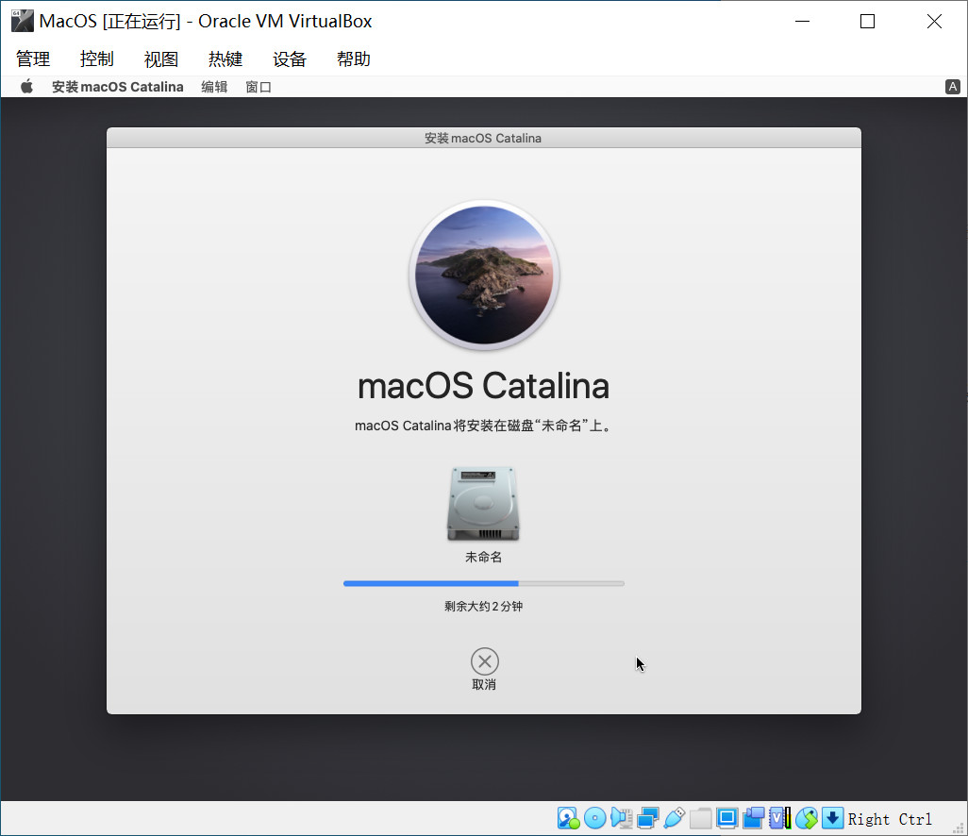
Task: Click the macOS Catalina heading text
Action: (x=483, y=386)
